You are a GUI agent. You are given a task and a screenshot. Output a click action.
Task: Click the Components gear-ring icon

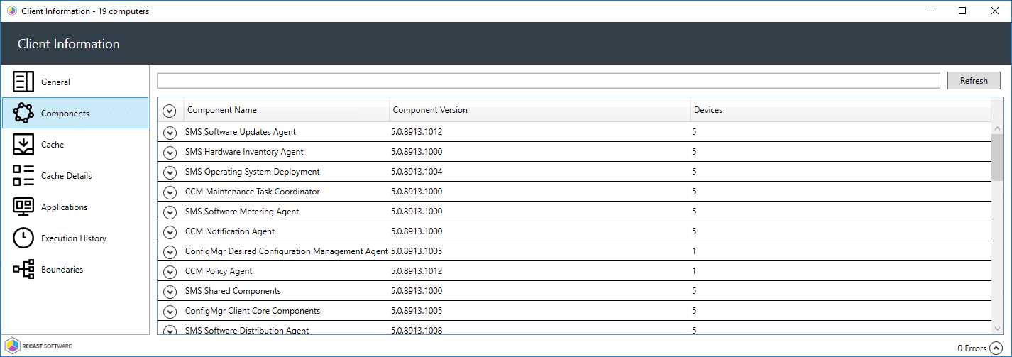[23, 113]
